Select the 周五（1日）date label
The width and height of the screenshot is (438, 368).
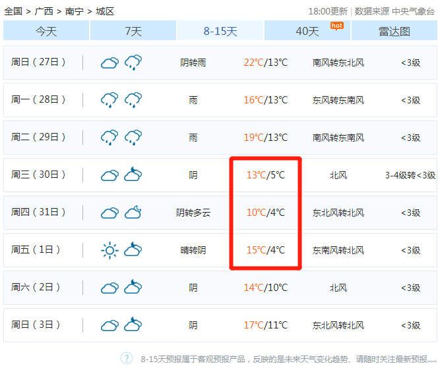point(36,250)
